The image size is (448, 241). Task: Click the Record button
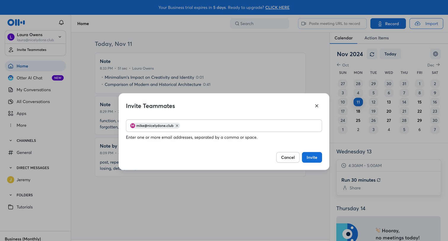388,24
